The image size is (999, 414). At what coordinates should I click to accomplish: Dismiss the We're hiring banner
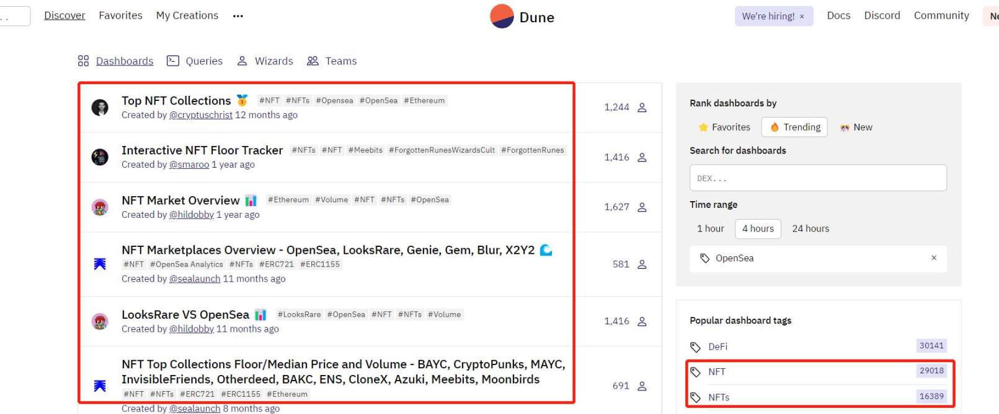coord(802,17)
